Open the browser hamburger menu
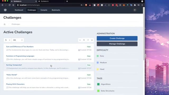Screen dimensions: 169x95 (142, 5)
